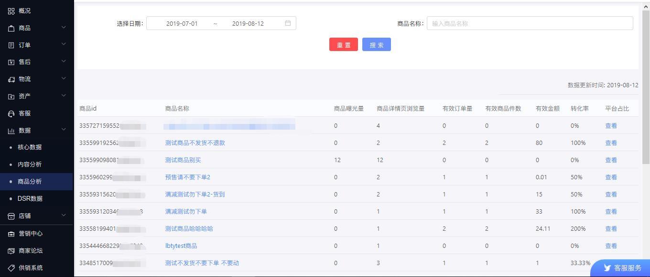The width and height of the screenshot is (650, 277).
Task: Click the 概况 overview grid icon
Action: coord(11,11)
